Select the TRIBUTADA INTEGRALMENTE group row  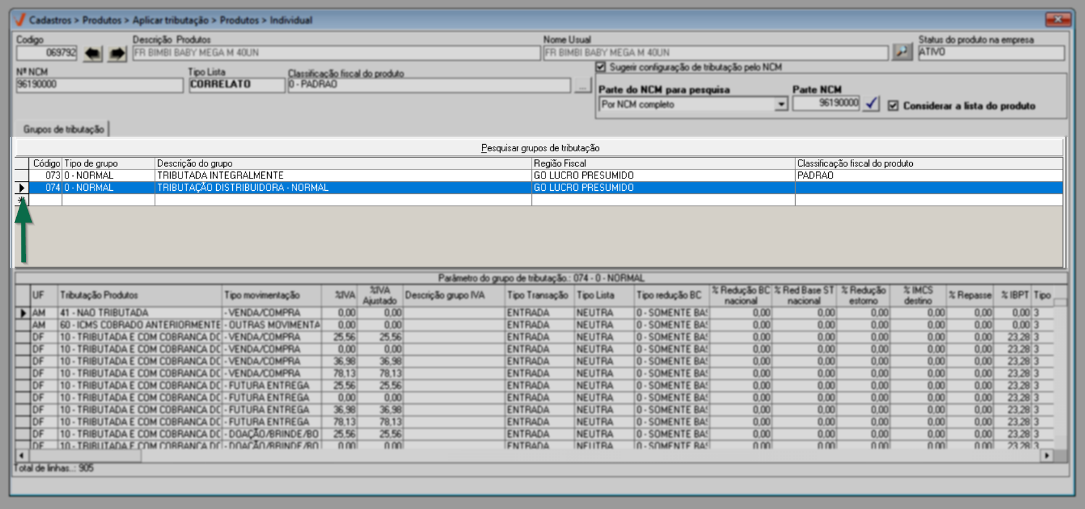tap(220, 175)
